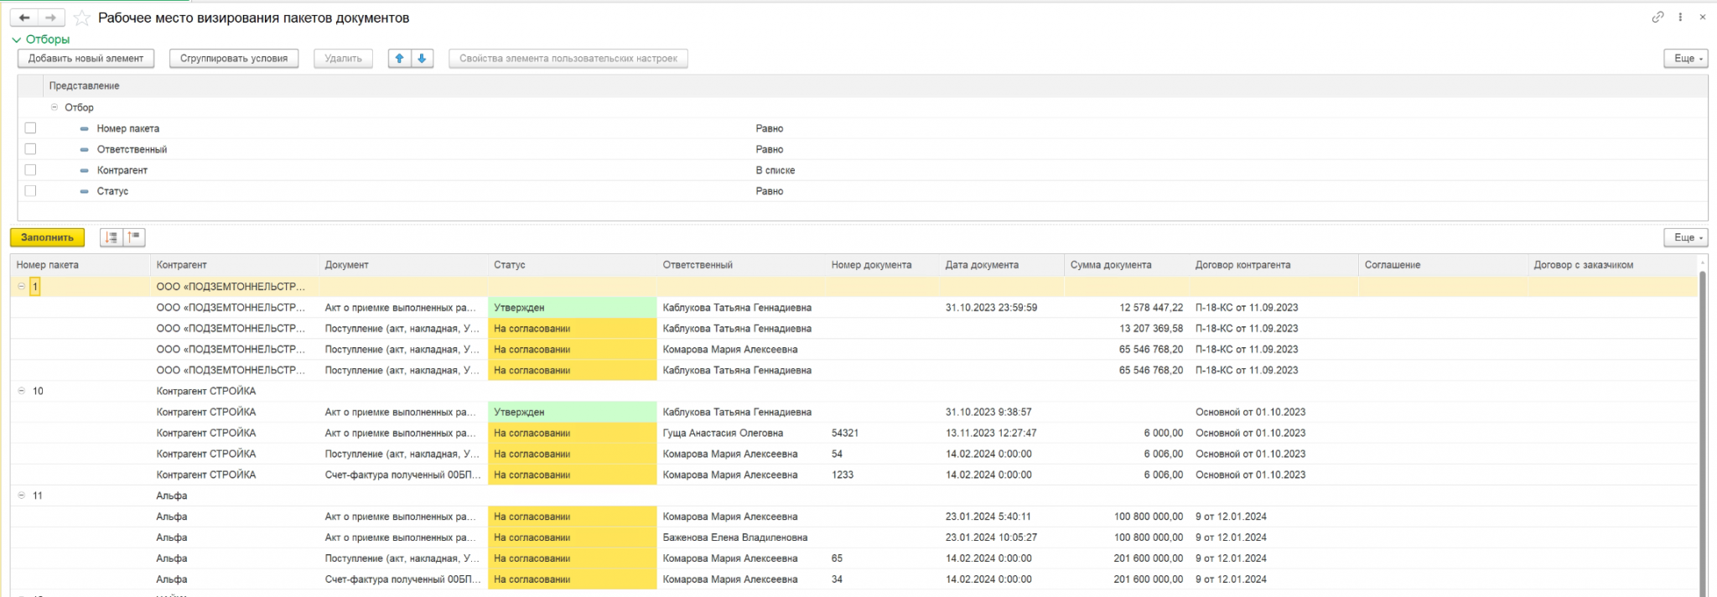1717x597 pixels.
Task: Open the three-dot options menu at top right
Action: (x=1680, y=17)
